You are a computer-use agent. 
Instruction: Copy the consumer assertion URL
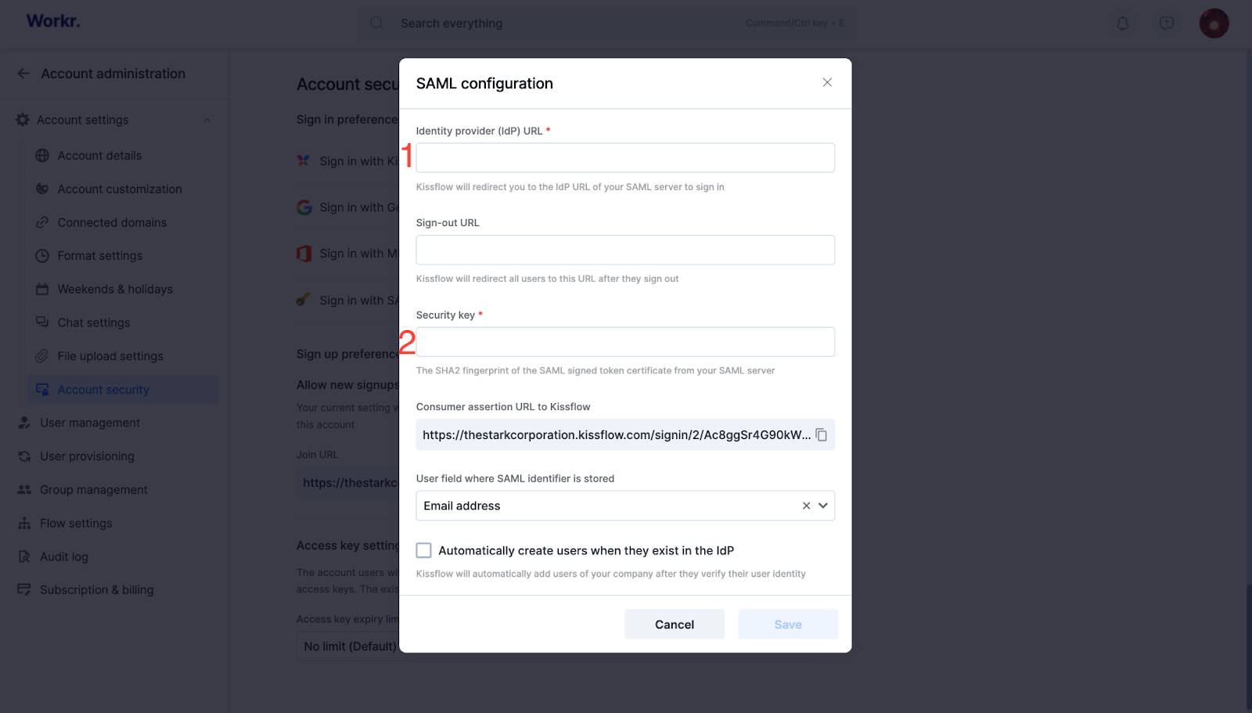click(x=821, y=435)
